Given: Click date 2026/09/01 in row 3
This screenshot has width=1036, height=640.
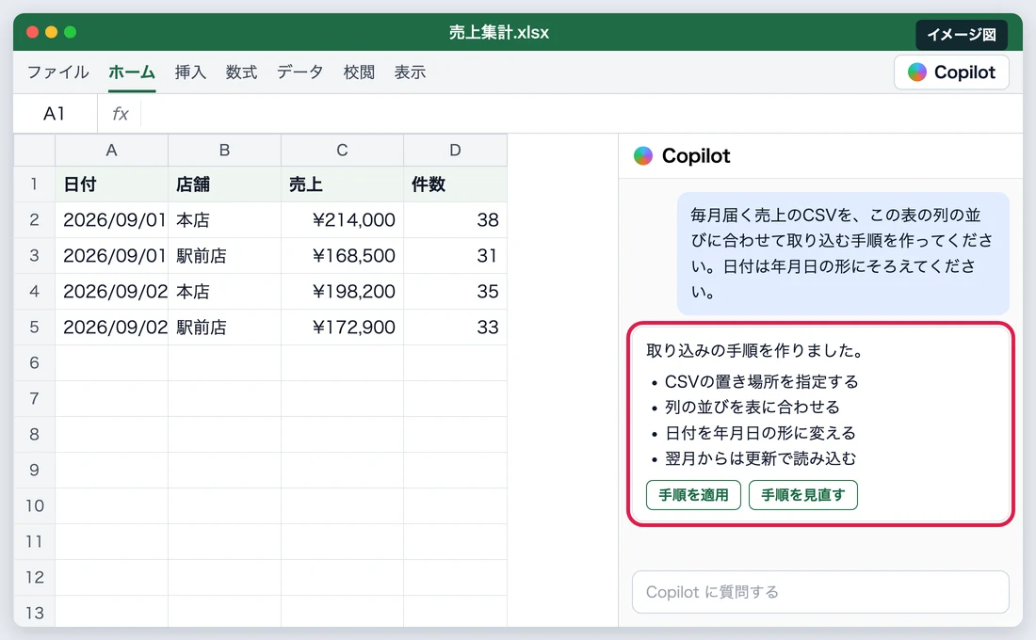Looking at the screenshot, I should click(x=112, y=256).
